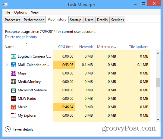Select the Mail, Calendar app icon
The width and height of the screenshot is (163, 139).
click(14, 65)
